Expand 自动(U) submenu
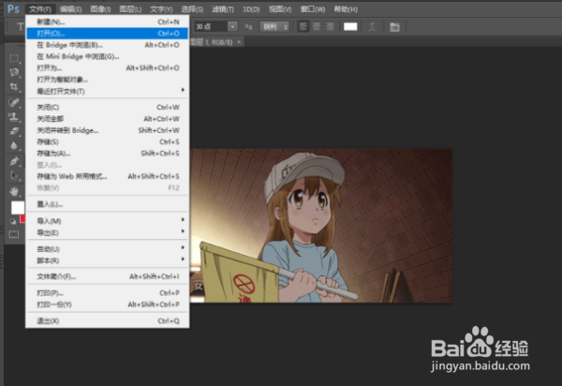The image size is (562, 386). pos(107,248)
